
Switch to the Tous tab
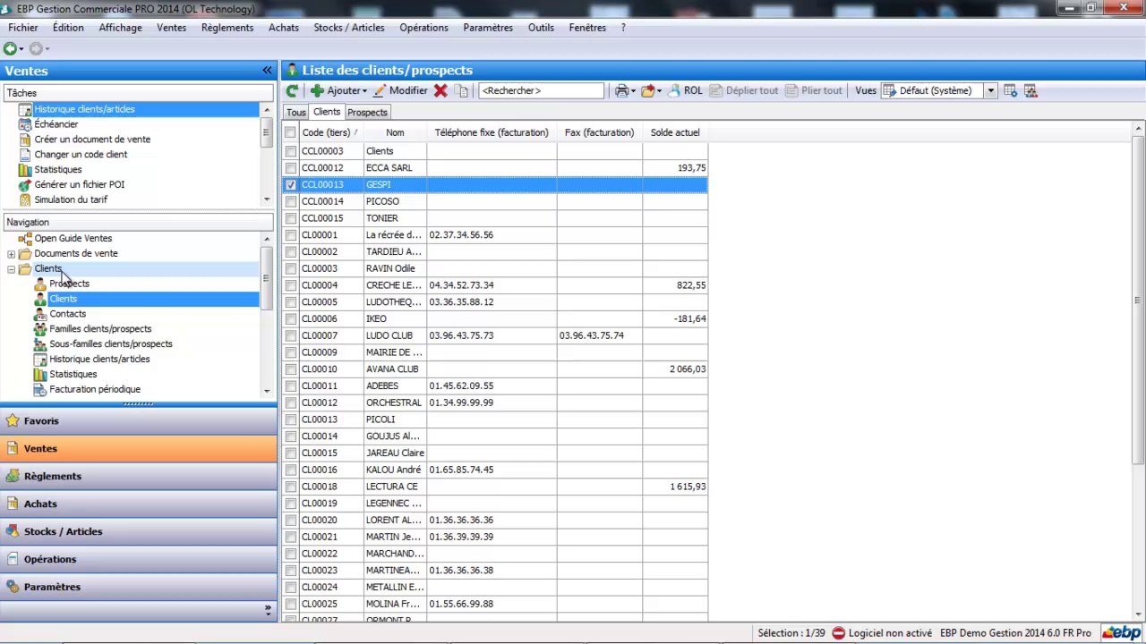click(296, 113)
